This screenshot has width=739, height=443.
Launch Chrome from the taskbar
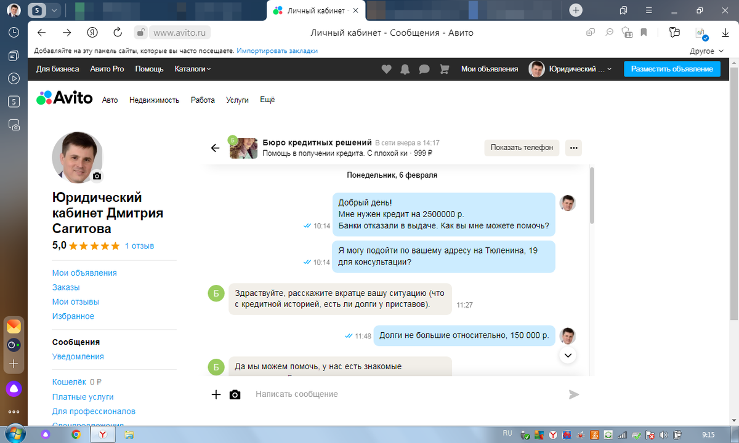76,434
